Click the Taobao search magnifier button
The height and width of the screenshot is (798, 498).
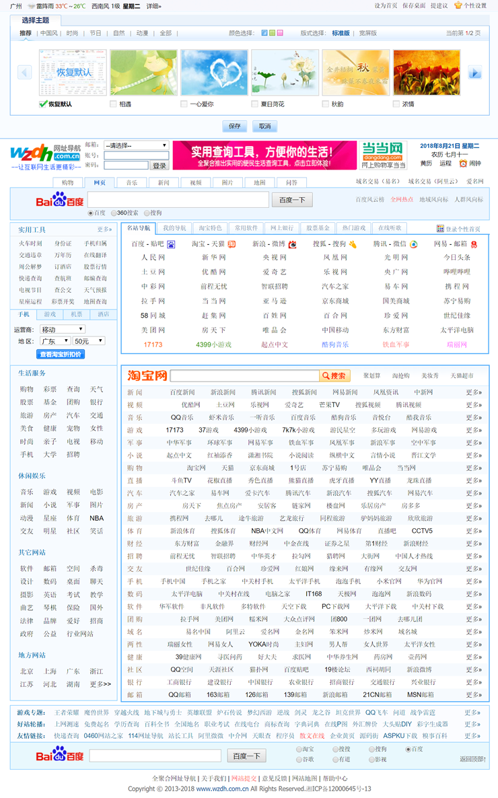tap(336, 375)
